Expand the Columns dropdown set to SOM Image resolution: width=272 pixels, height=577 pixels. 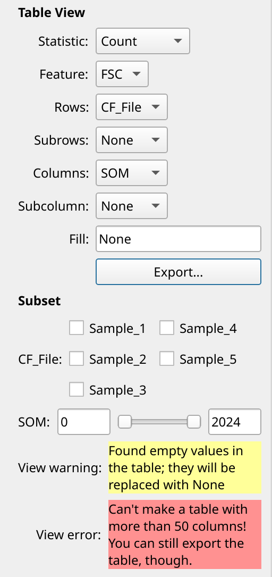click(x=132, y=173)
